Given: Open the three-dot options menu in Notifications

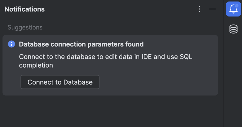Looking at the screenshot, I should click(199, 9).
